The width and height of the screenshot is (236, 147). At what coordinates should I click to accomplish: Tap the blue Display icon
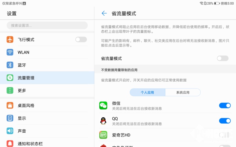click(x=10, y=118)
